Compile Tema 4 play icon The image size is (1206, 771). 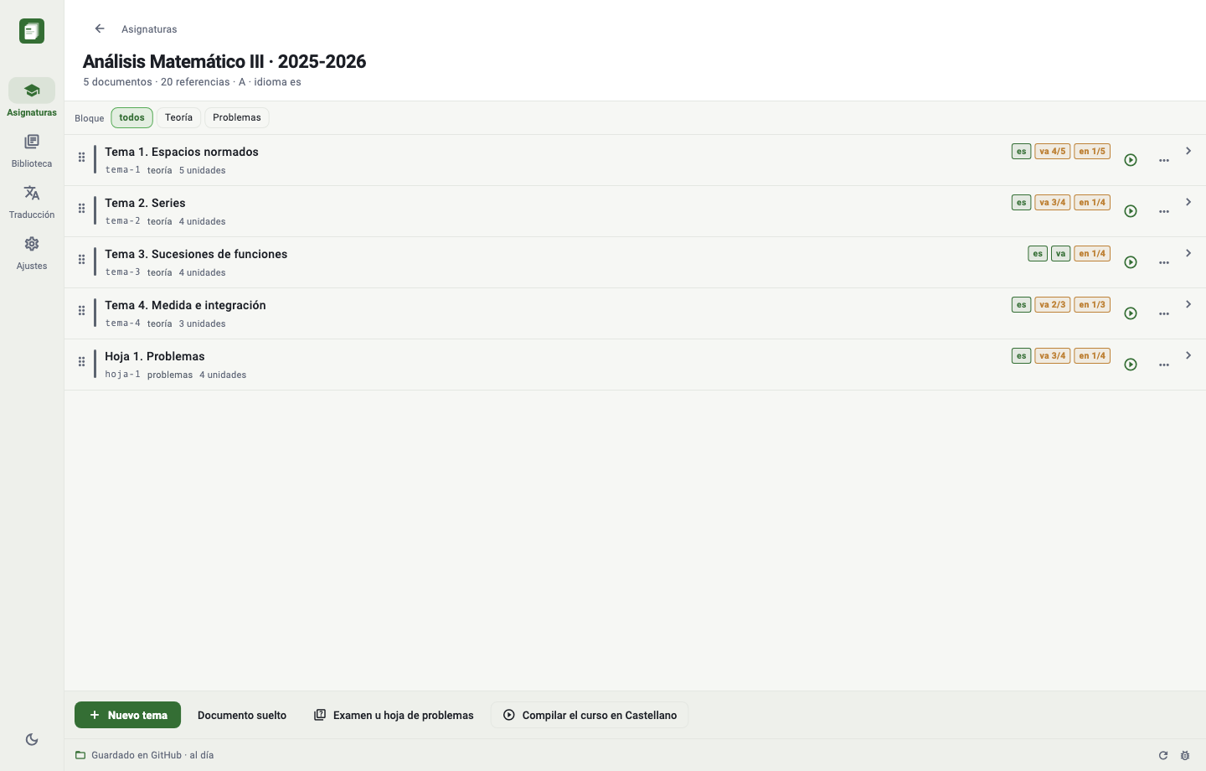[x=1131, y=313]
